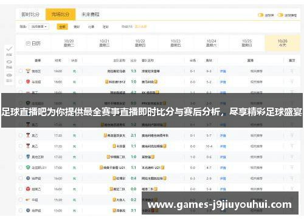Viewport: 304px width, 220px height.
Task: Check the box for the 17:30 1:1 match
Action: [21, 146]
